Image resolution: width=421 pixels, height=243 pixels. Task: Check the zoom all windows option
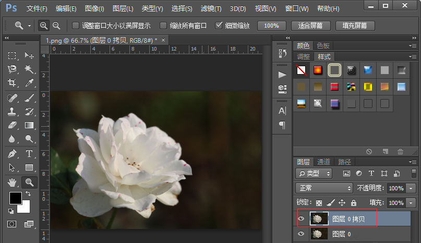tap(163, 26)
